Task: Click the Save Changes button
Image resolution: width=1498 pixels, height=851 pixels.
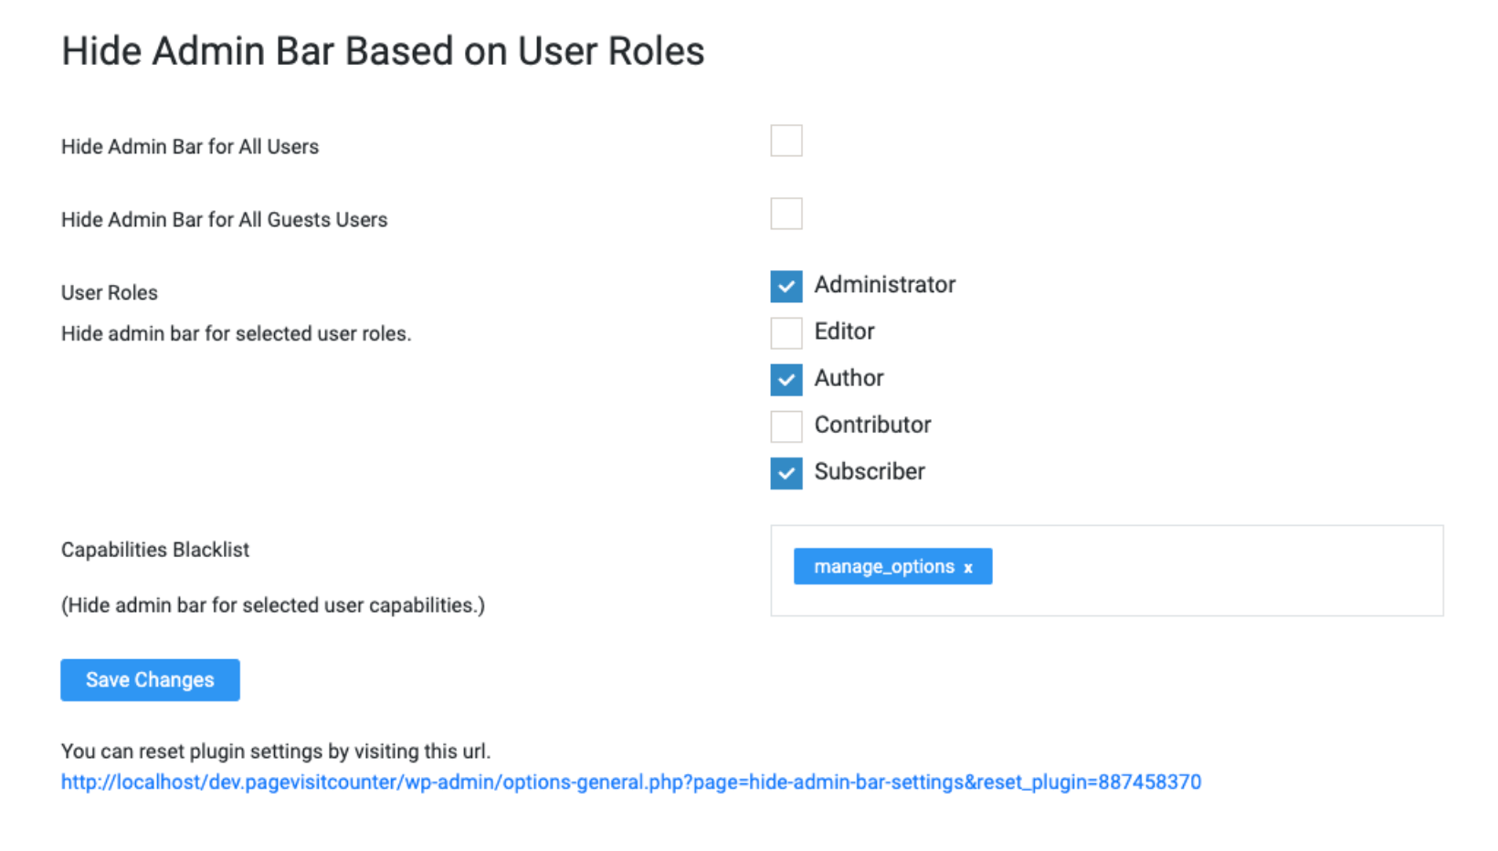Action: point(150,680)
